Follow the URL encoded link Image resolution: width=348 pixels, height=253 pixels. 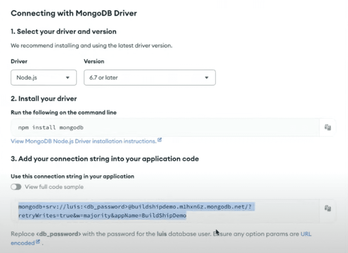306,234
